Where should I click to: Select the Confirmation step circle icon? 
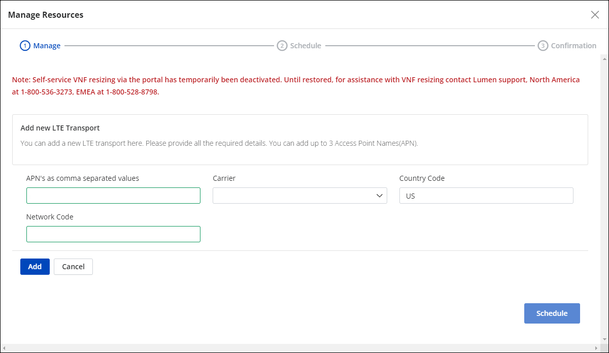[x=543, y=46]
